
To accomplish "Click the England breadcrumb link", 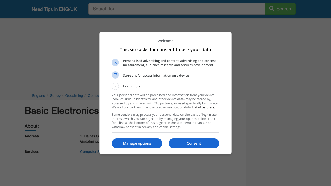I will [39, 96].
